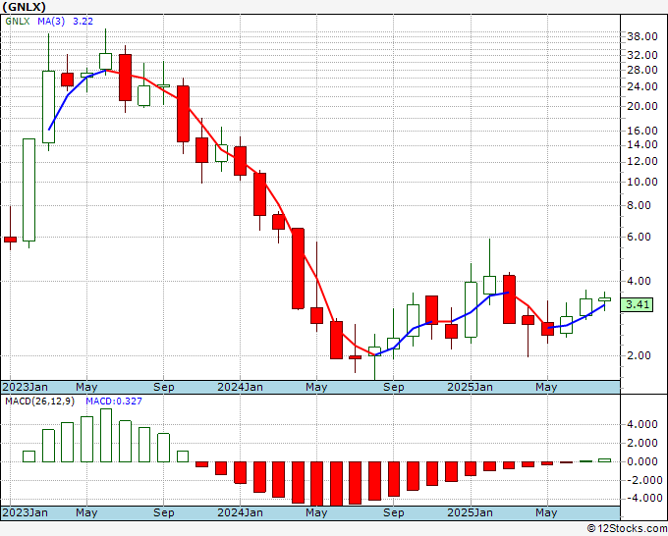Image resolution: width=668 pixels, height=536 pixels.
Task: Click the 2.00 price axis label
Action: tap(640, 355)
